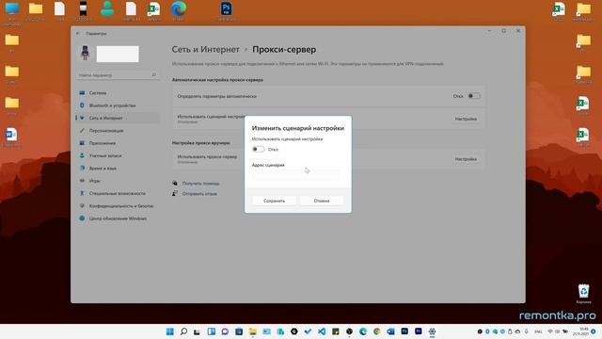Open the This PC icon on the desktop
Viewport: 602px width, 339px height.
coord(11,9)
